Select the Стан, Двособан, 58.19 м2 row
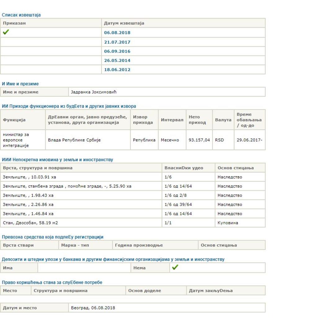 pyautogui.click(x=30, y=223)
